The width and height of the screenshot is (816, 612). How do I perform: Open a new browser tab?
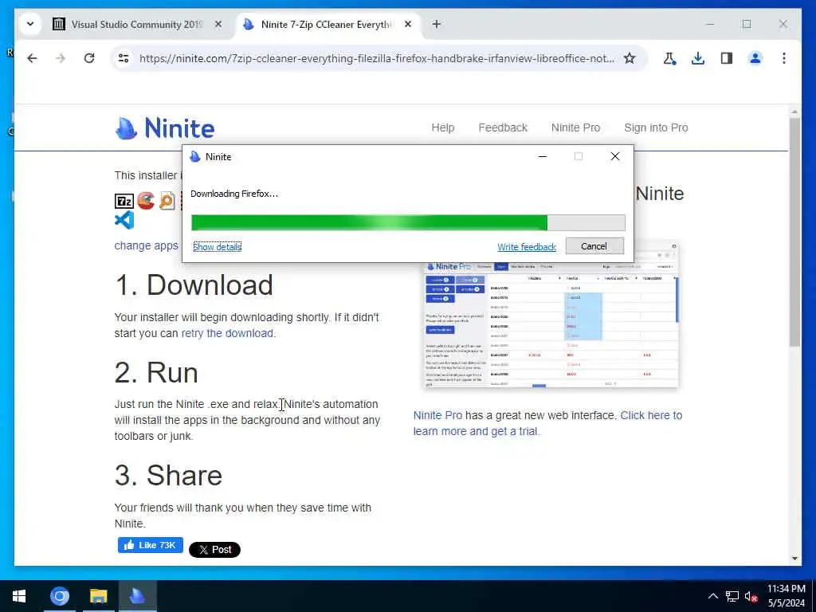(436, 24)
